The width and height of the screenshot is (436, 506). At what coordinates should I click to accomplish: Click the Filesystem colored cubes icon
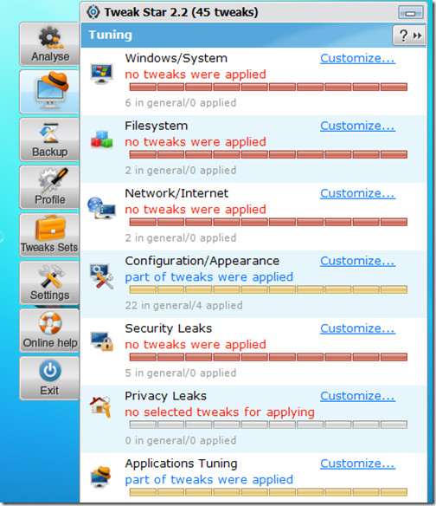101,139
